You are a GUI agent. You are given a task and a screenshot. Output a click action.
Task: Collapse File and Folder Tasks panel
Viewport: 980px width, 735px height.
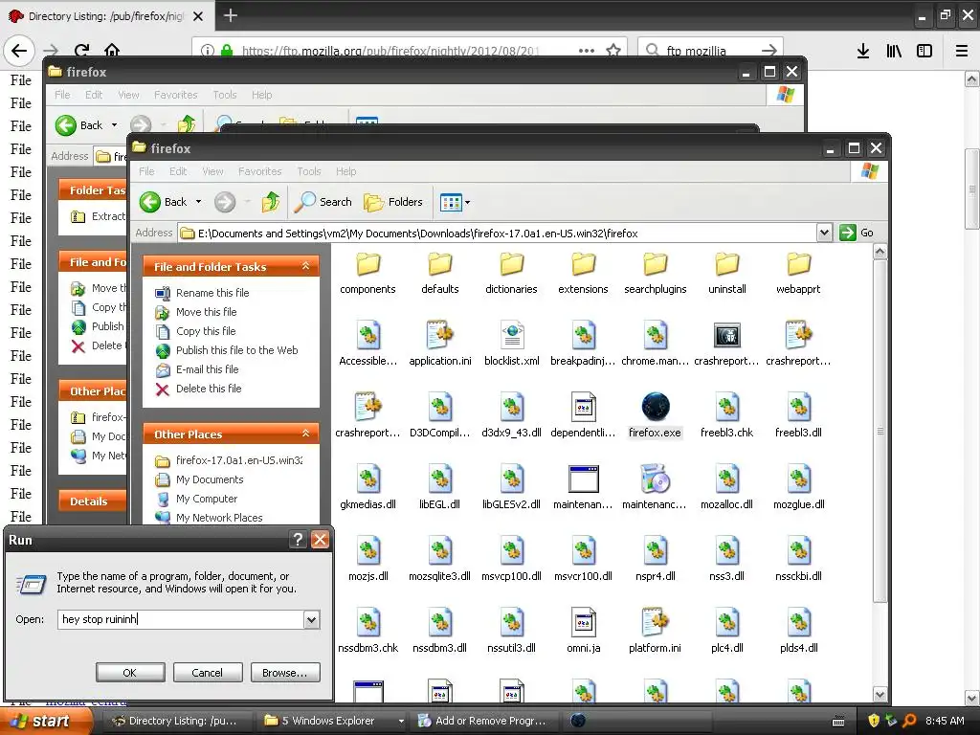(305, 266)
